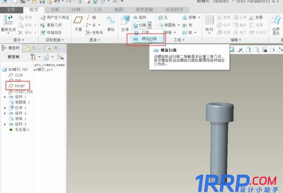Image resolution: width=283 pixels, height=193 pixels.
Task: Expand the 拉伸 1 tree node
Action: [5, 108]
